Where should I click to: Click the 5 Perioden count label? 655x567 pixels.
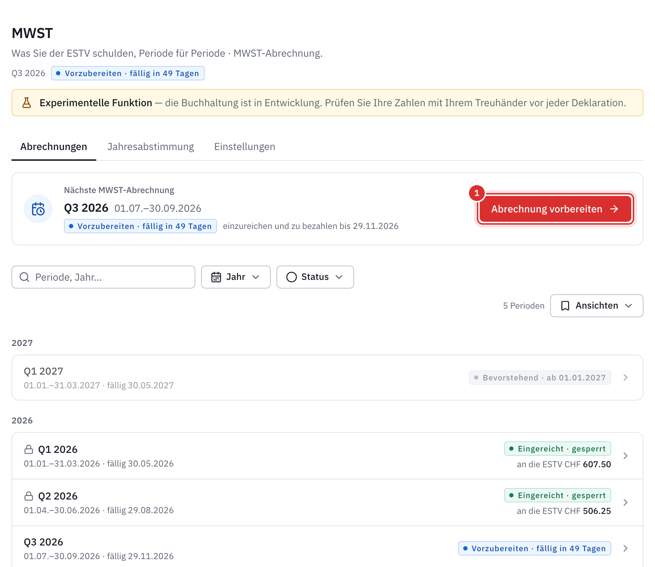[524, 306]
